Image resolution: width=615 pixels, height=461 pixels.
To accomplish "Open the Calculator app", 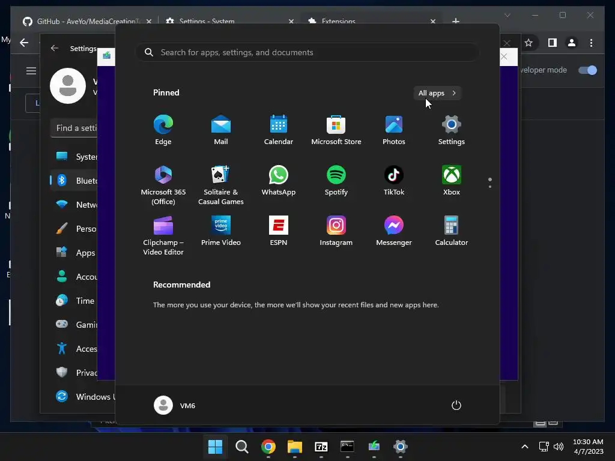I will point(452,231).
